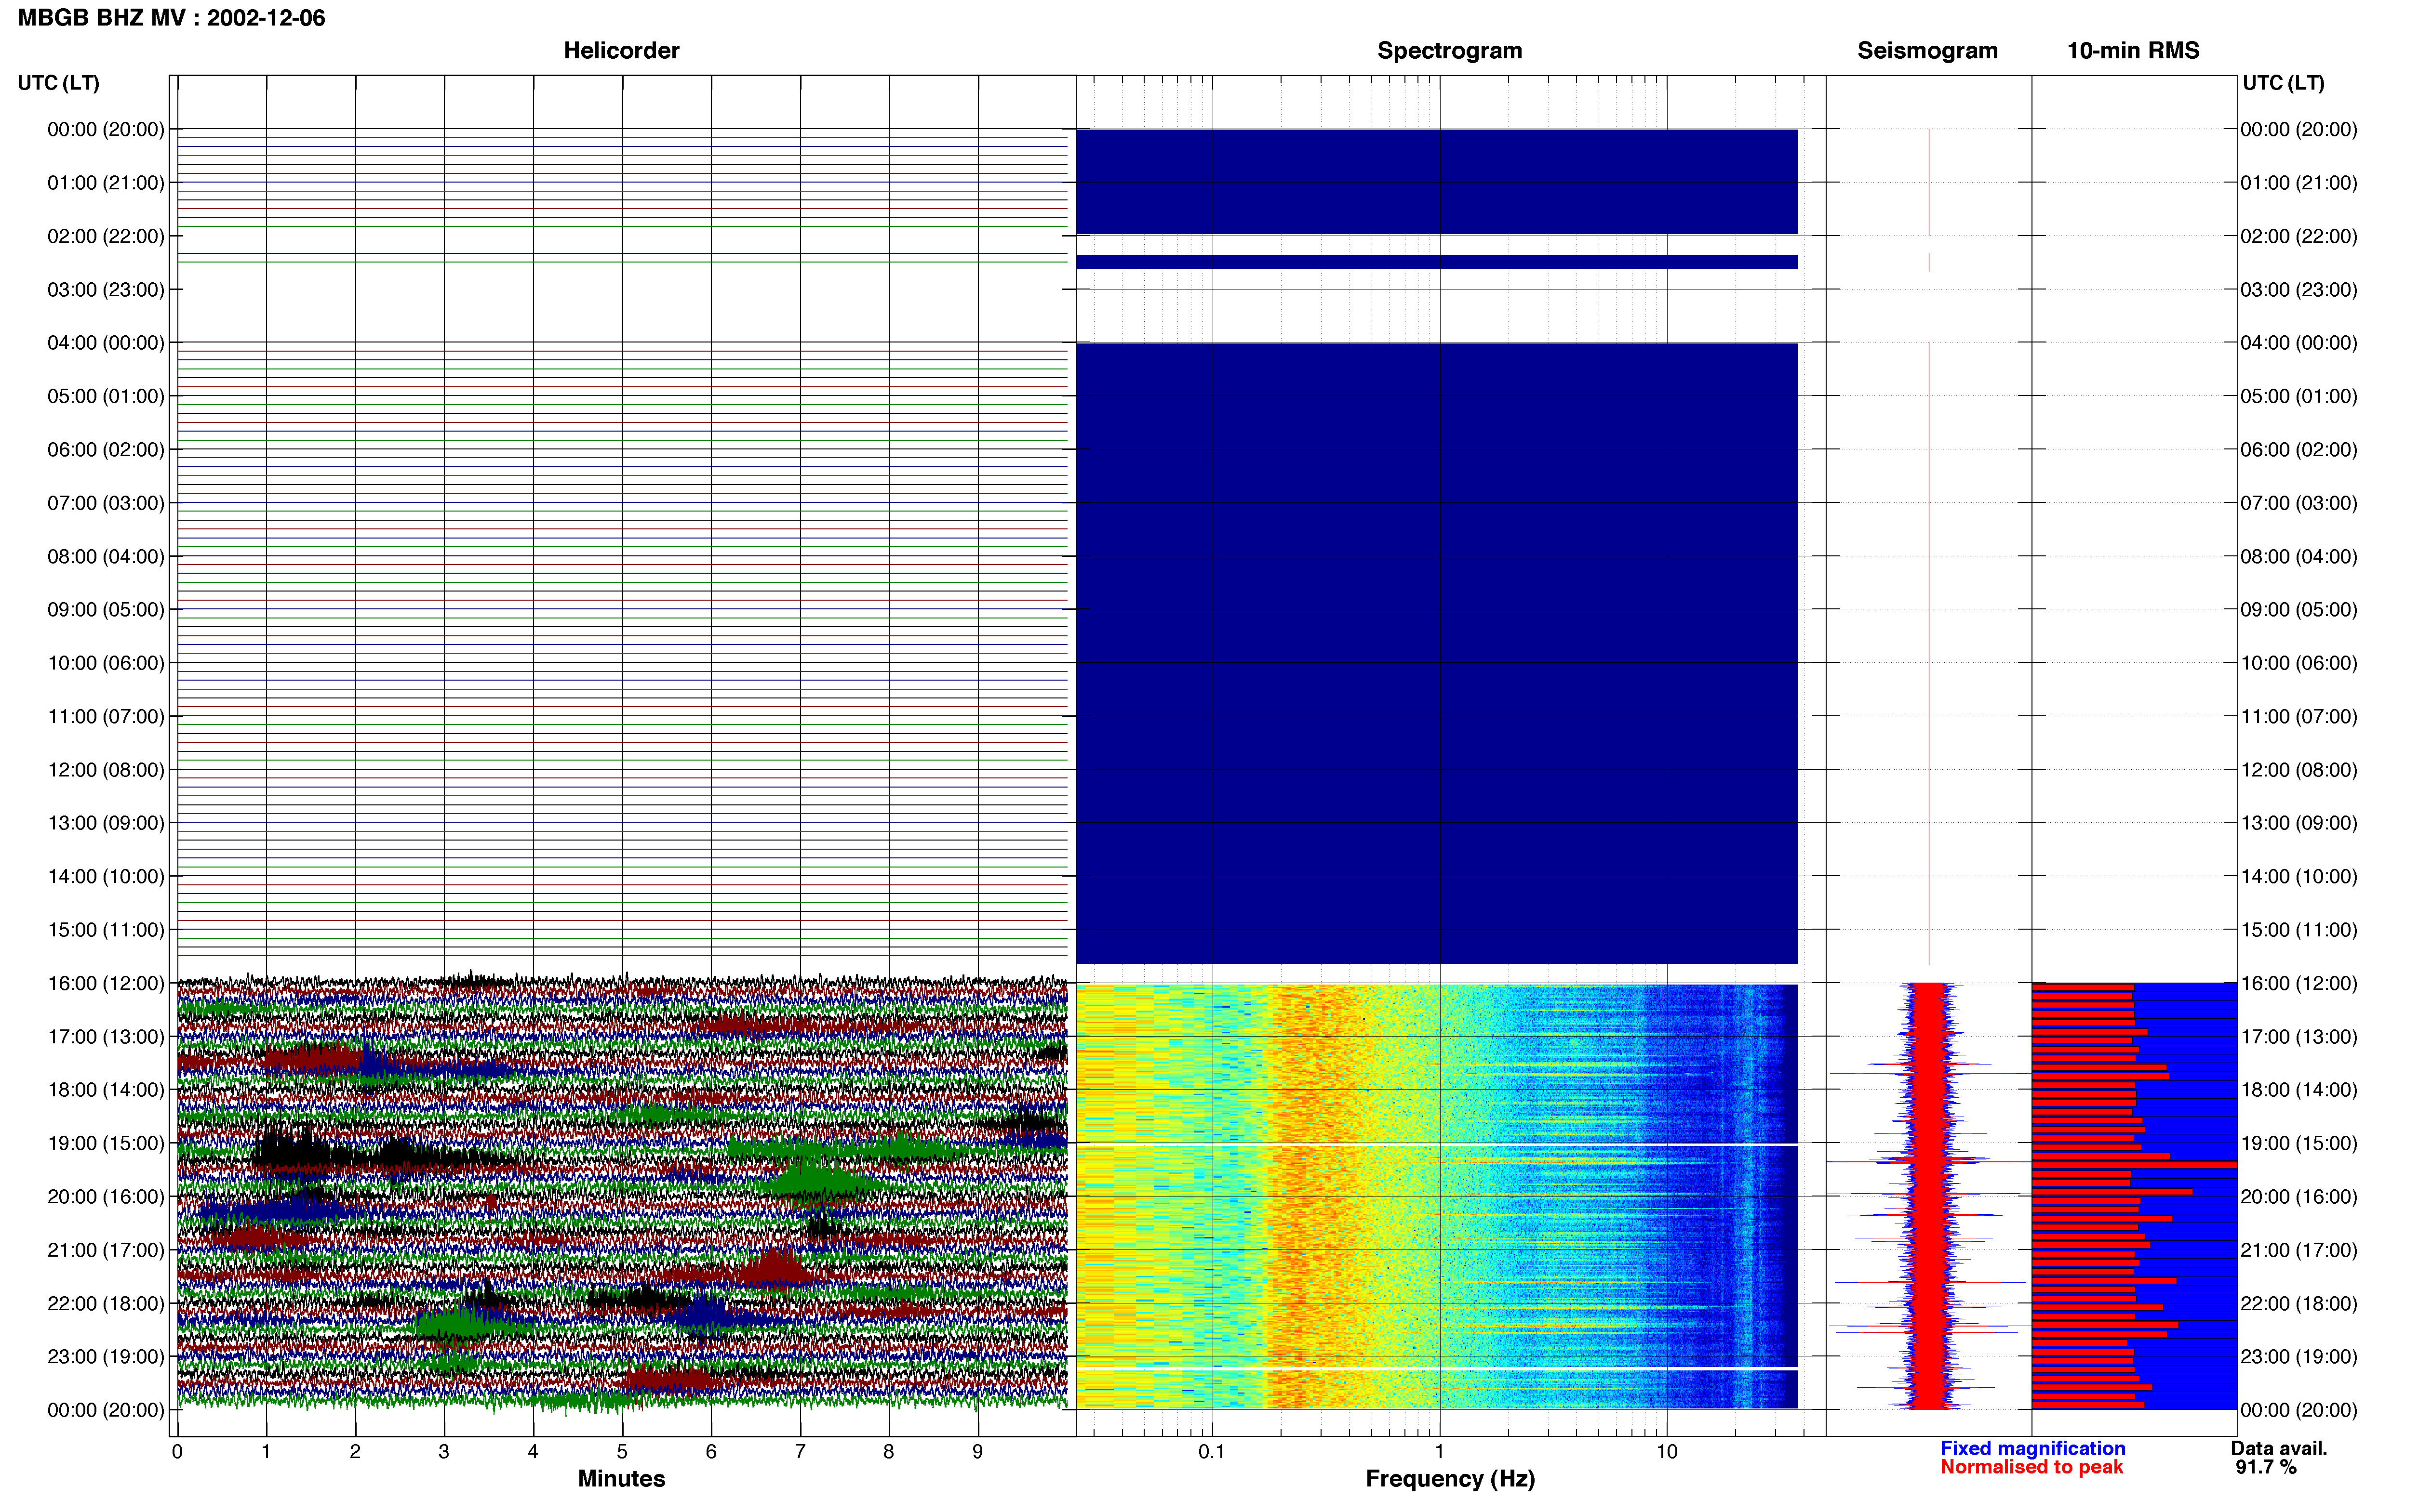Click minute tick label '5' on helicorder axis

[622, 1452]
